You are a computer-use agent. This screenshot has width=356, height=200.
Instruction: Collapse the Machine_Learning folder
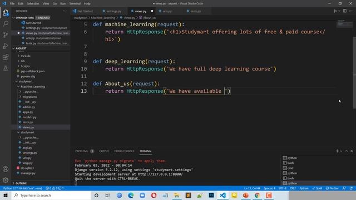click(33, 87)
